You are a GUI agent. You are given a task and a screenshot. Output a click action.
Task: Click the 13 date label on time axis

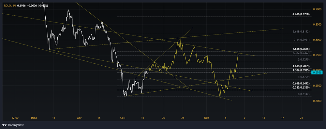[x=263, y=118]
